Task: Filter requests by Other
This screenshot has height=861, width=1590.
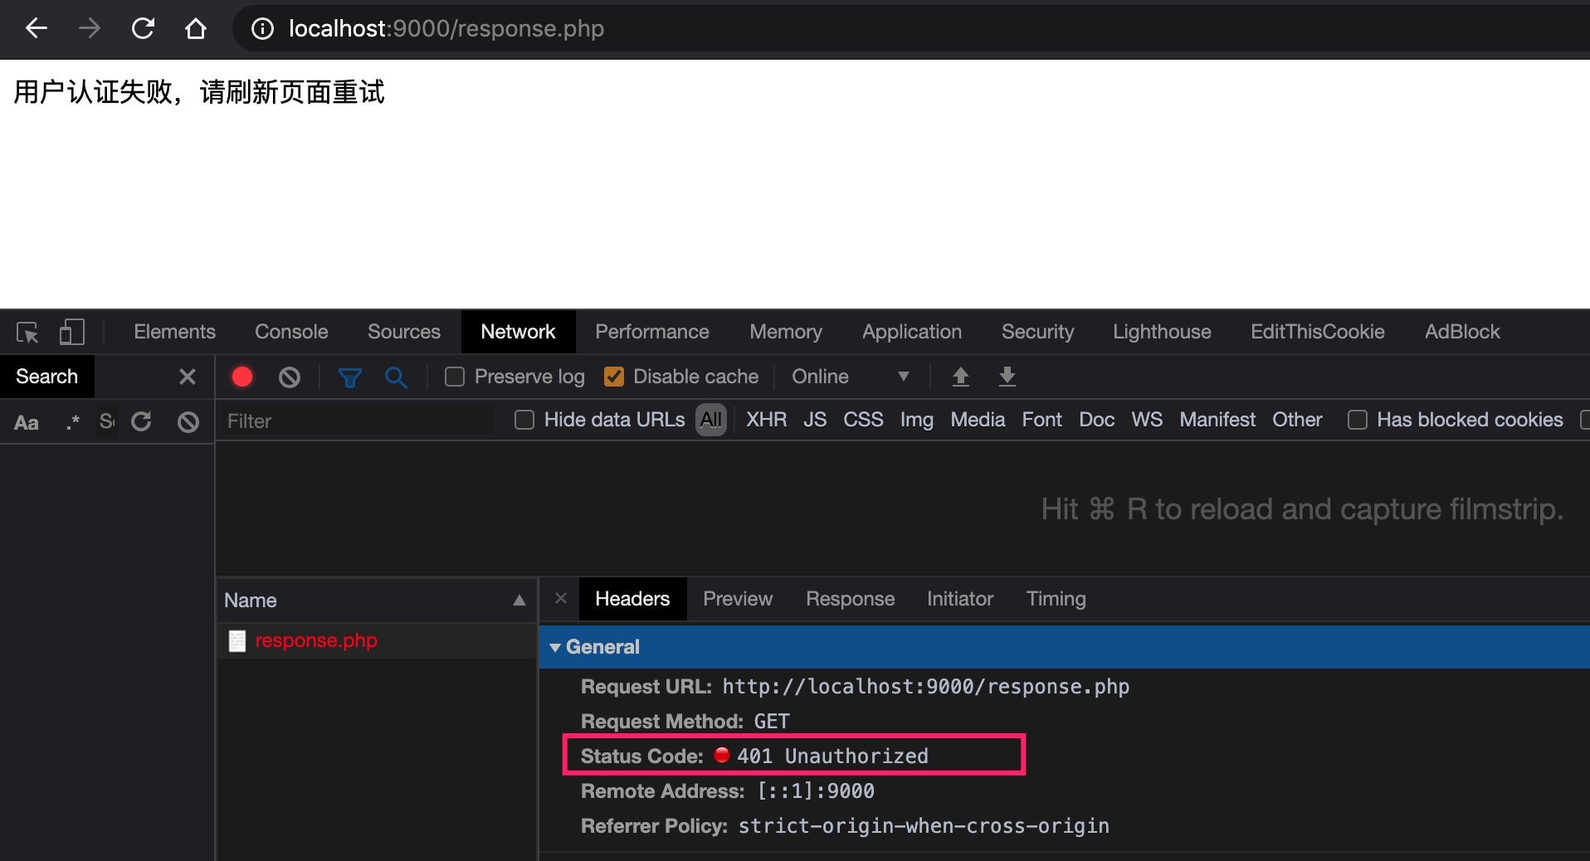Action: pyautogui.click(x=1297, y=420)
